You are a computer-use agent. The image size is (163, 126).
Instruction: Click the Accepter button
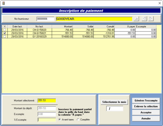click(x=146, y=112)
